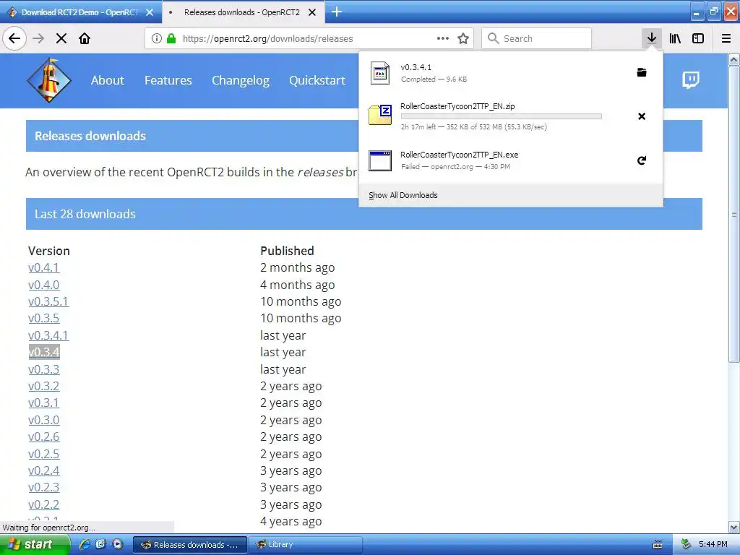Open the Library toolbar icon
The width and height of the screenshot is (740, 555).
point(676,38)
